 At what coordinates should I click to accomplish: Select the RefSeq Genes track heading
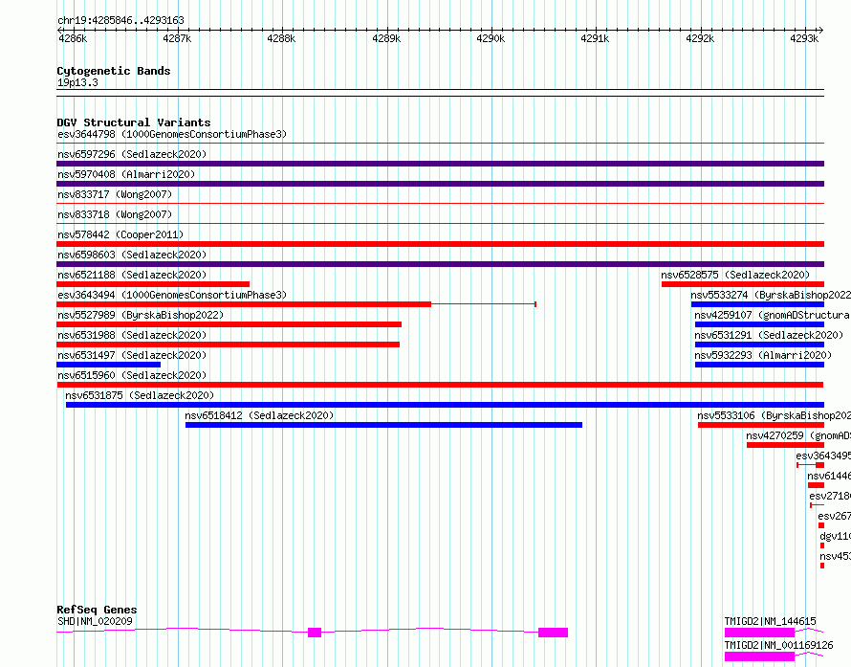click(97, 610)
